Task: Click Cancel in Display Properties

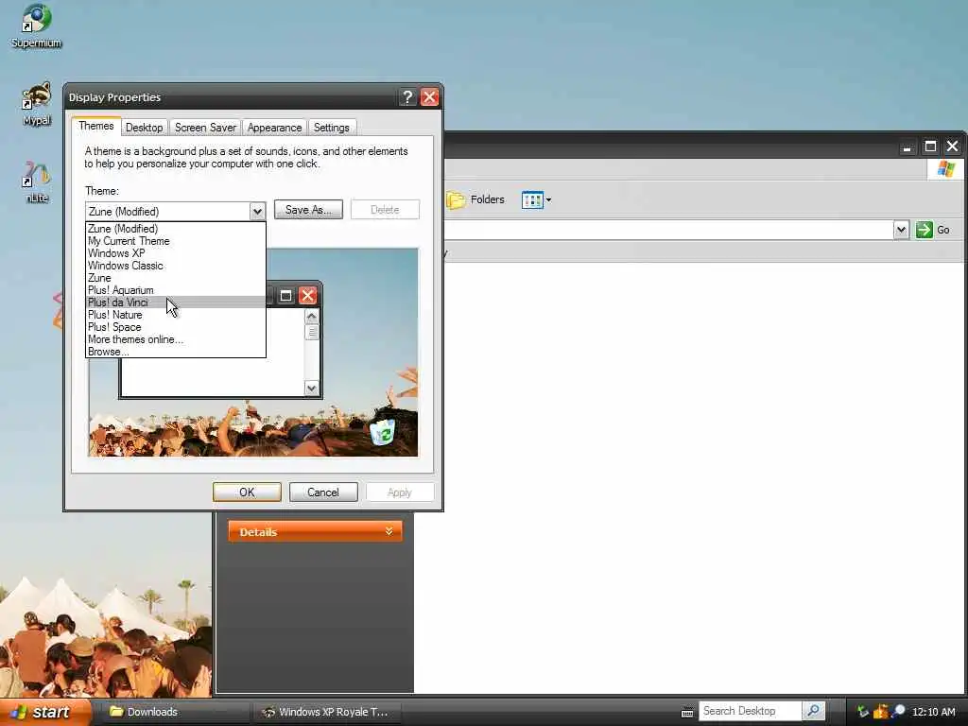Action: click(323, 492)
